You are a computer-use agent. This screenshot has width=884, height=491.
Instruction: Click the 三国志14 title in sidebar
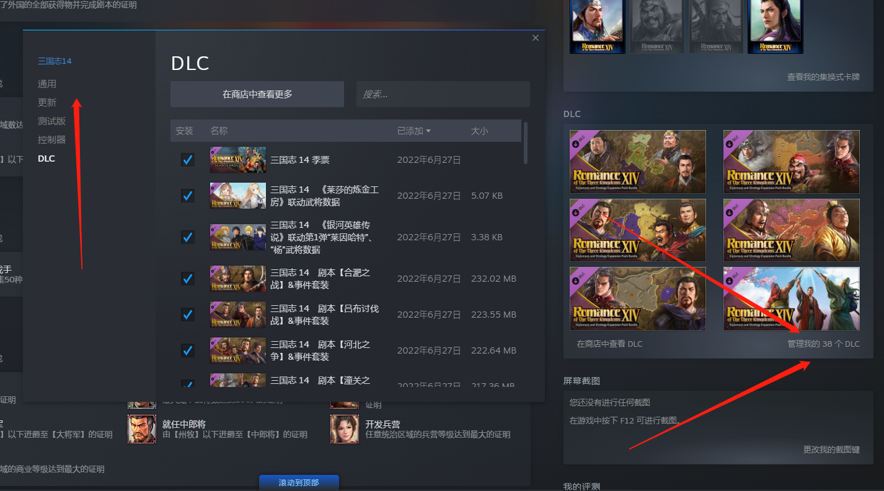pos(55,61)
